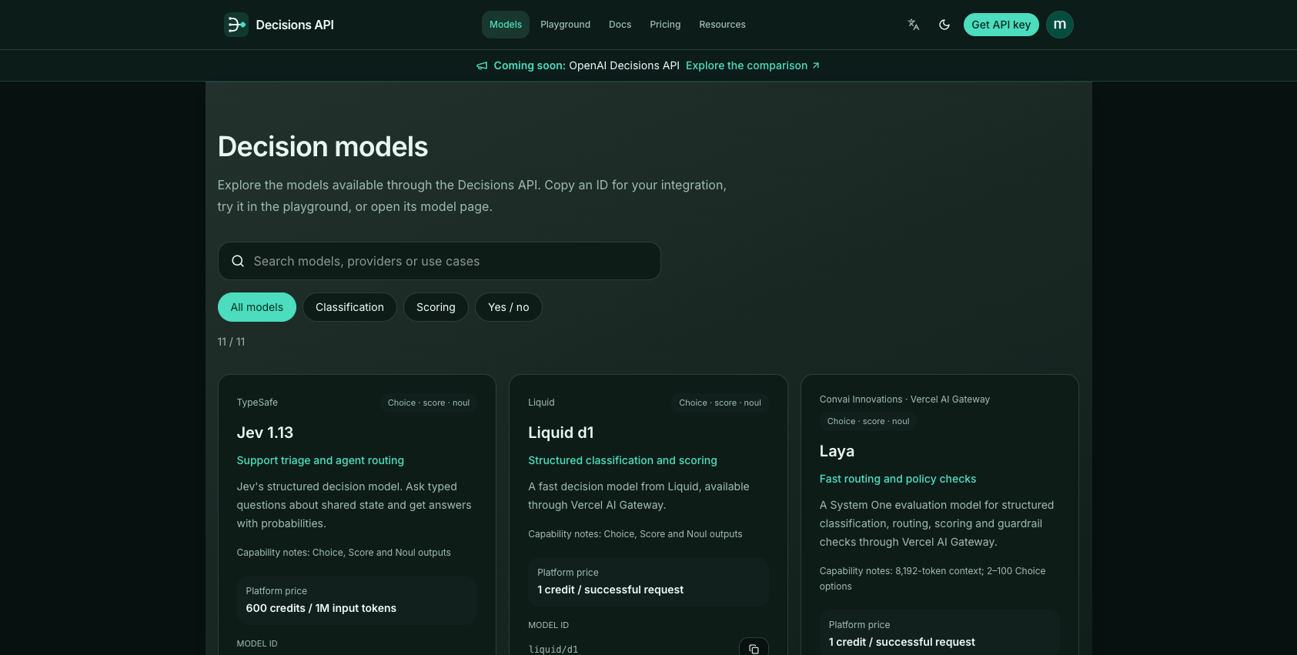Image resolution: width=1297 pixels, height=655 pixels.
Task: Open the Pricing page
Action: pyautogui.click(x=665, y=25)
